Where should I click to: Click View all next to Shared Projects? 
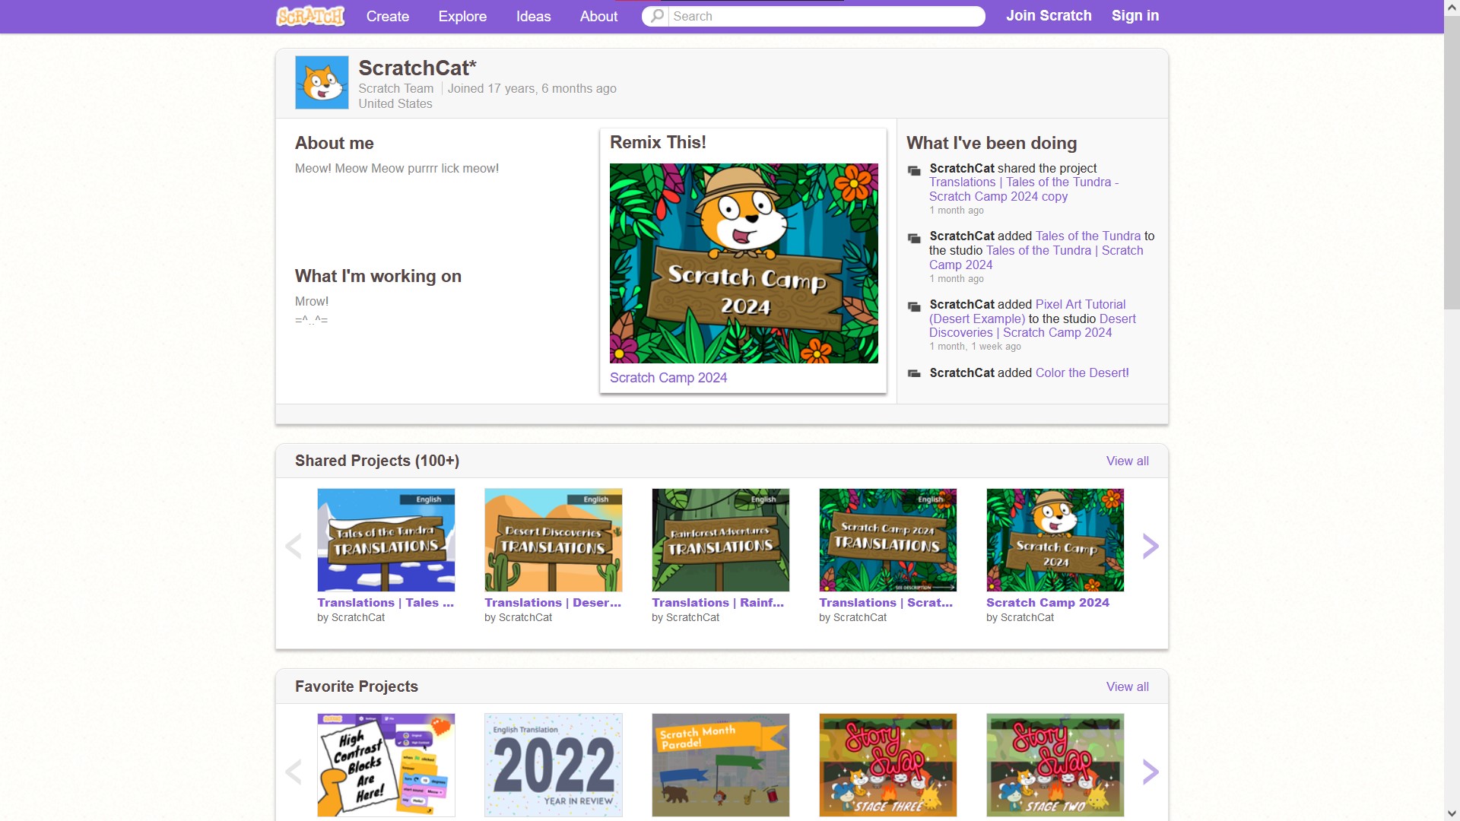pyautogui.click(x=1127, y=461)
